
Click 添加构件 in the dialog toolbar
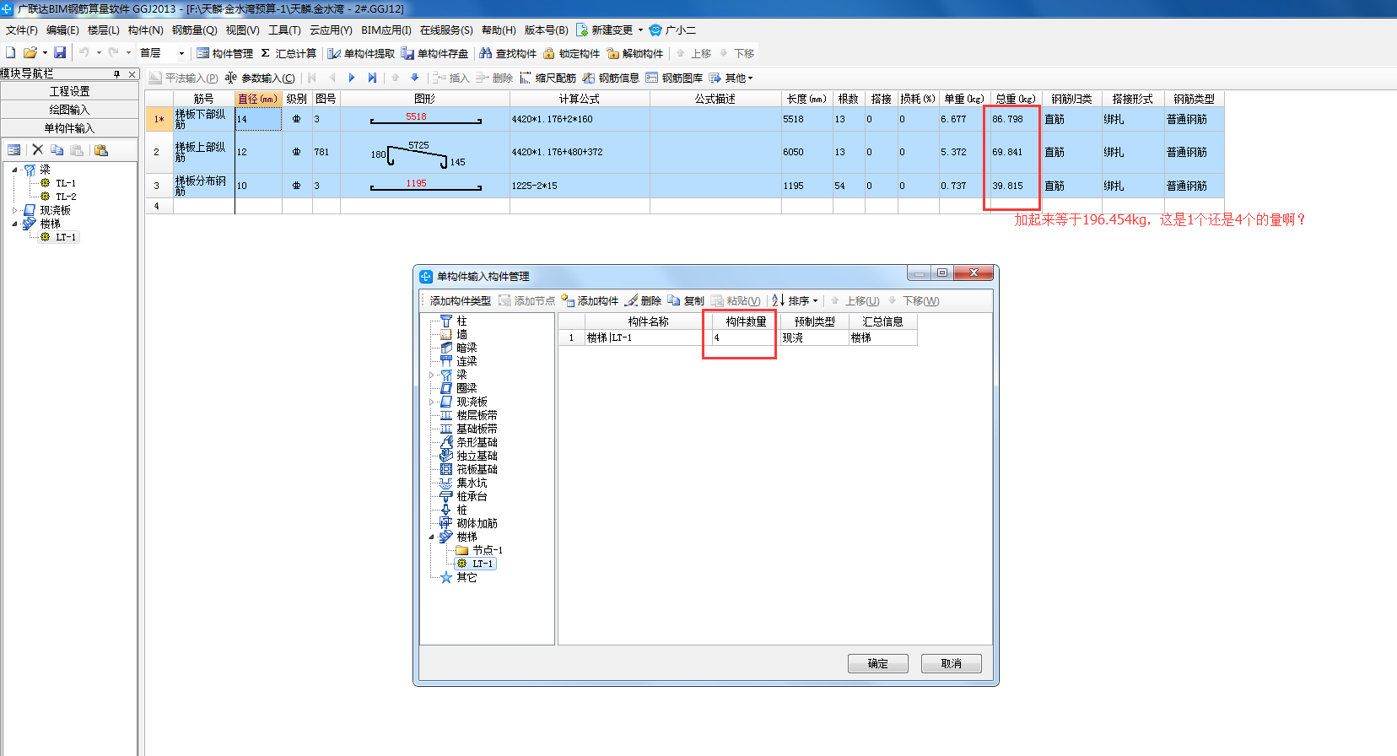[x=590, y=300]
